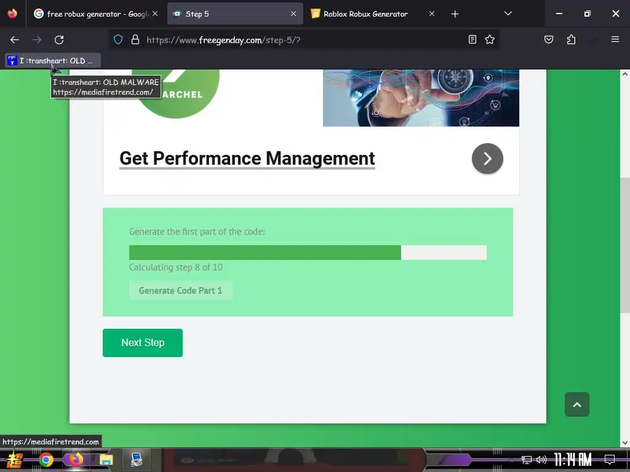Image resolution: width=630 pixels, height=472 pixels.
Task: Close the Step 5 tab
Action: tap(293, 14)
